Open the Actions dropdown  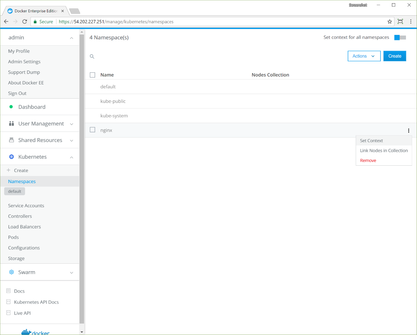(364, 56)
